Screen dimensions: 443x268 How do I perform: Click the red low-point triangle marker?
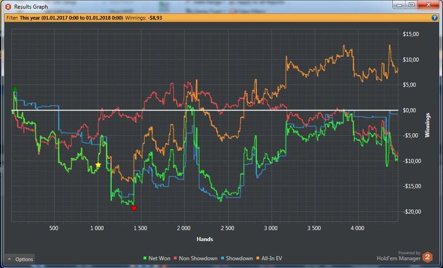[134, 208]
